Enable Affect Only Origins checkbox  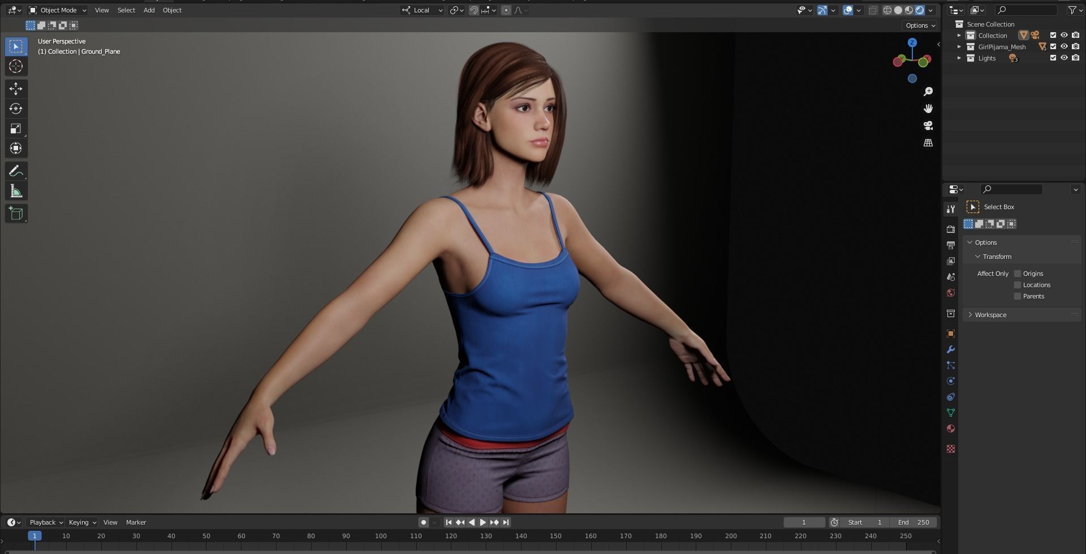click(x=1018, y=274)
